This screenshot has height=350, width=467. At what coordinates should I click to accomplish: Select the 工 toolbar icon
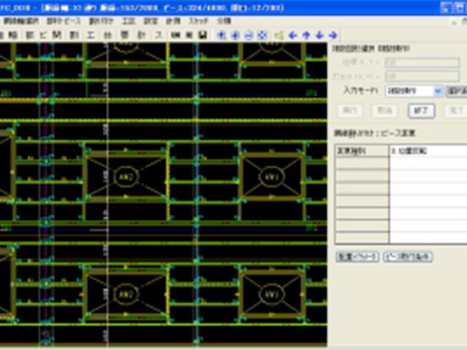pos(90,34)
